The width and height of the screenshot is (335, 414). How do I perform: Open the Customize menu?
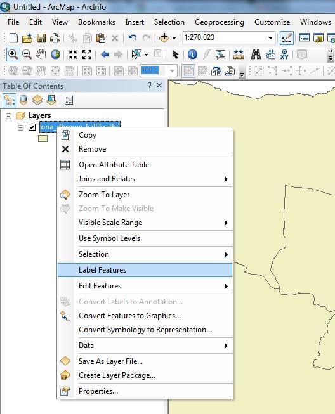pos(272,22)
